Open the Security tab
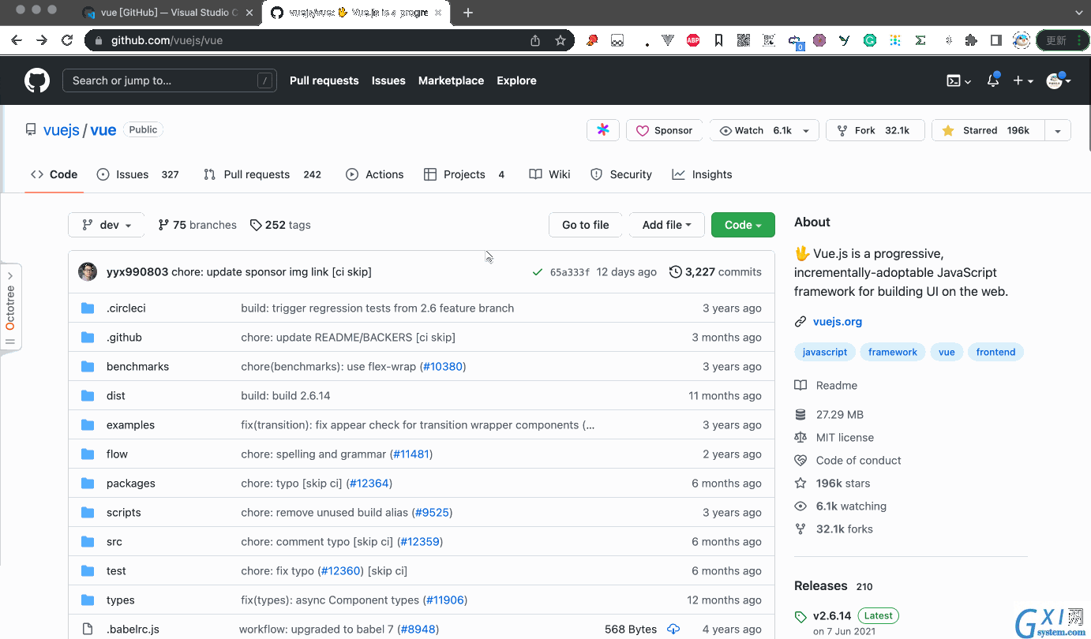This screenshot has width=1091, height=639. click(621, 174)
